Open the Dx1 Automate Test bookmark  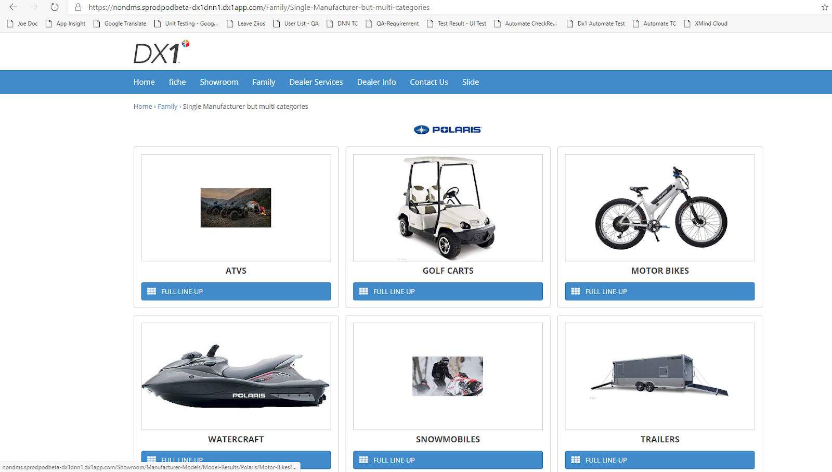596,23
